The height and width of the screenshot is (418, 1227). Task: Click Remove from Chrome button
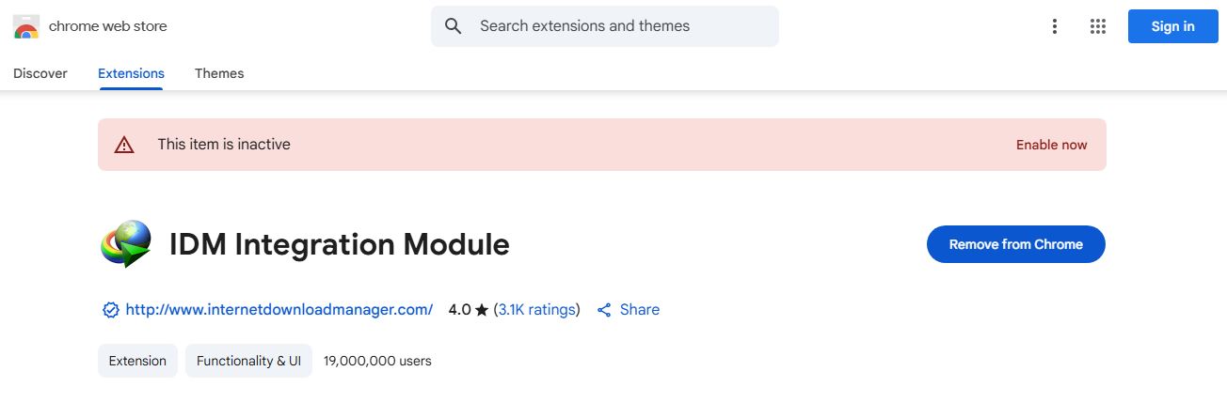pyautogui.click(x=1016, y=244)
